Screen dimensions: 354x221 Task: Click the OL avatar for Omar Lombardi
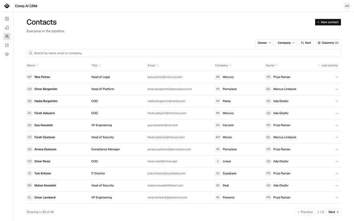point(30,197)
